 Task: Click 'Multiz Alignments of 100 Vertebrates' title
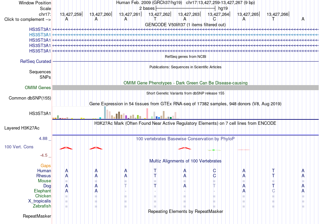coord(185,161)
